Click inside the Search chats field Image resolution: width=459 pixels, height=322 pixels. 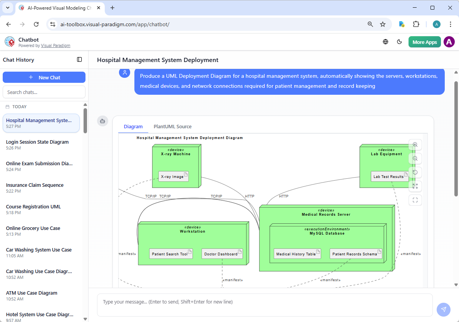[44, 92]
